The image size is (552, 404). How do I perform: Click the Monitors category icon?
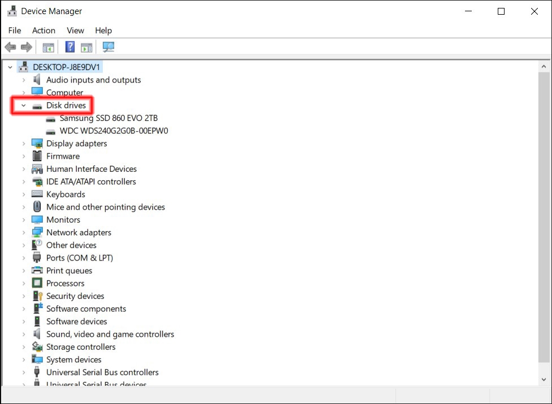tap(37, 220)
